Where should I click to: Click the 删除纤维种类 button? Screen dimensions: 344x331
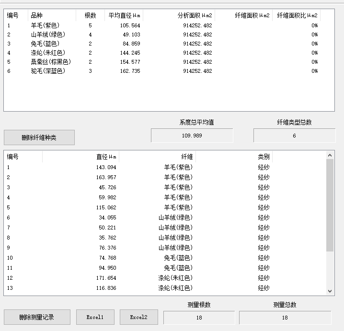39,137
